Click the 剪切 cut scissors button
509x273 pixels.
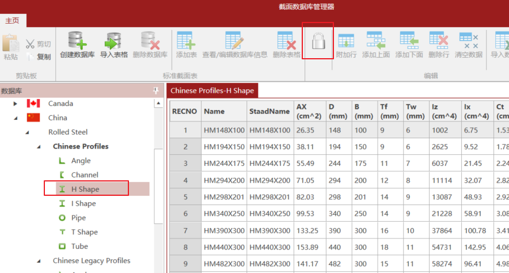tap(38, 44)
